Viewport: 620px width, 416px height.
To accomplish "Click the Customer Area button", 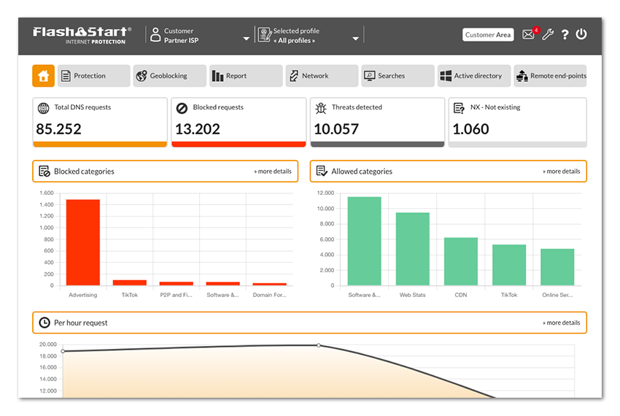I will 488,35.
